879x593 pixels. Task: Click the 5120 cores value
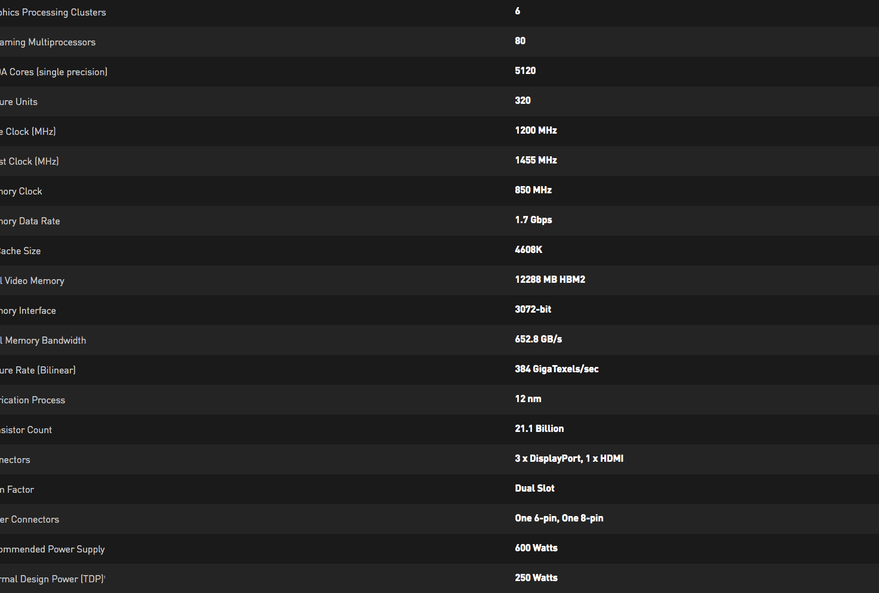tap(525, 71)
